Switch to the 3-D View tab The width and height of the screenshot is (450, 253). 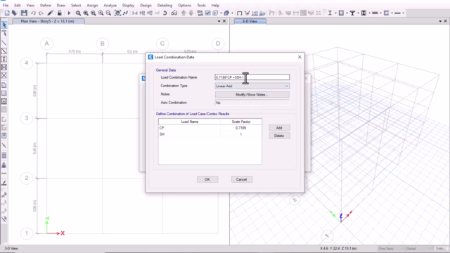click(250, 21)
